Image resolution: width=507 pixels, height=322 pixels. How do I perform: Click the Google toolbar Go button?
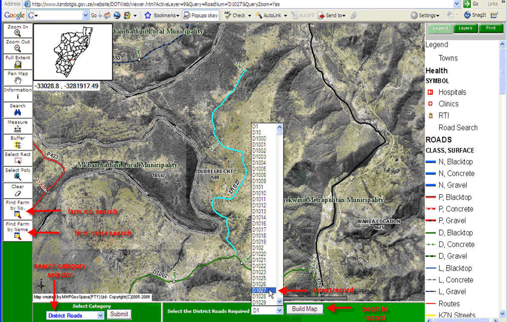[x=94, y=15]
